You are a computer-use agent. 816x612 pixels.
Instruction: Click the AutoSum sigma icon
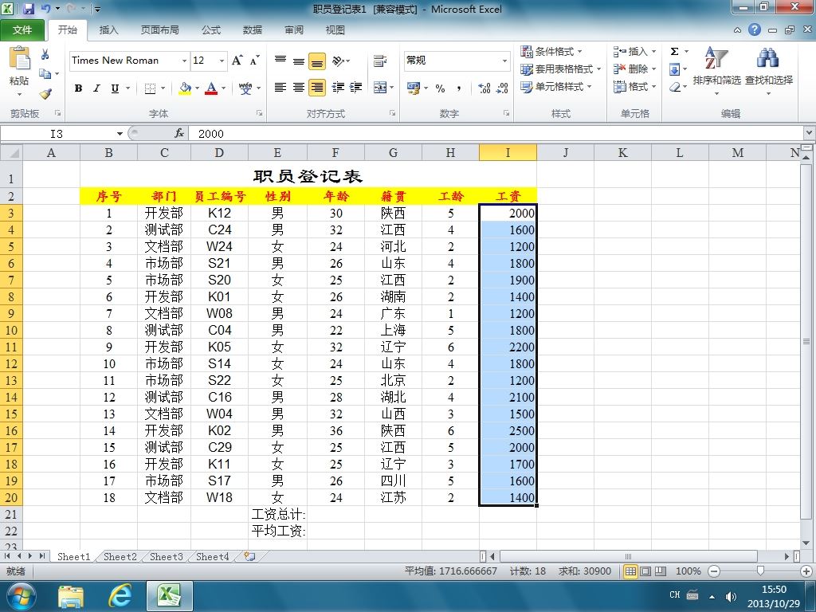[674, 51]
